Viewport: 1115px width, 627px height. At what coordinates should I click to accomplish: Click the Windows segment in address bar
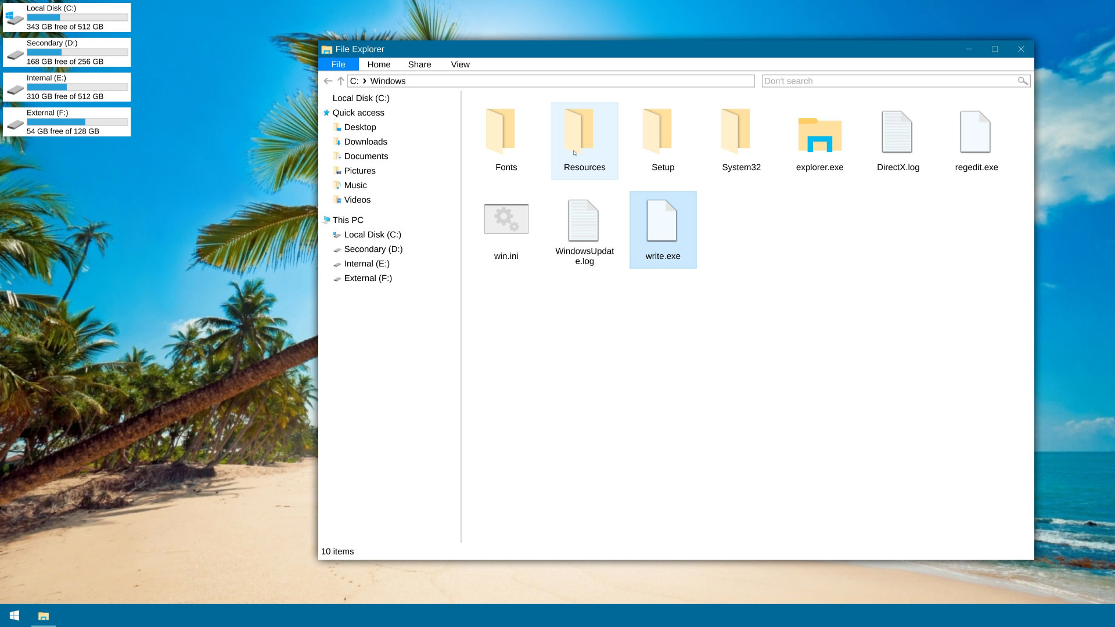tap(388, 81)
